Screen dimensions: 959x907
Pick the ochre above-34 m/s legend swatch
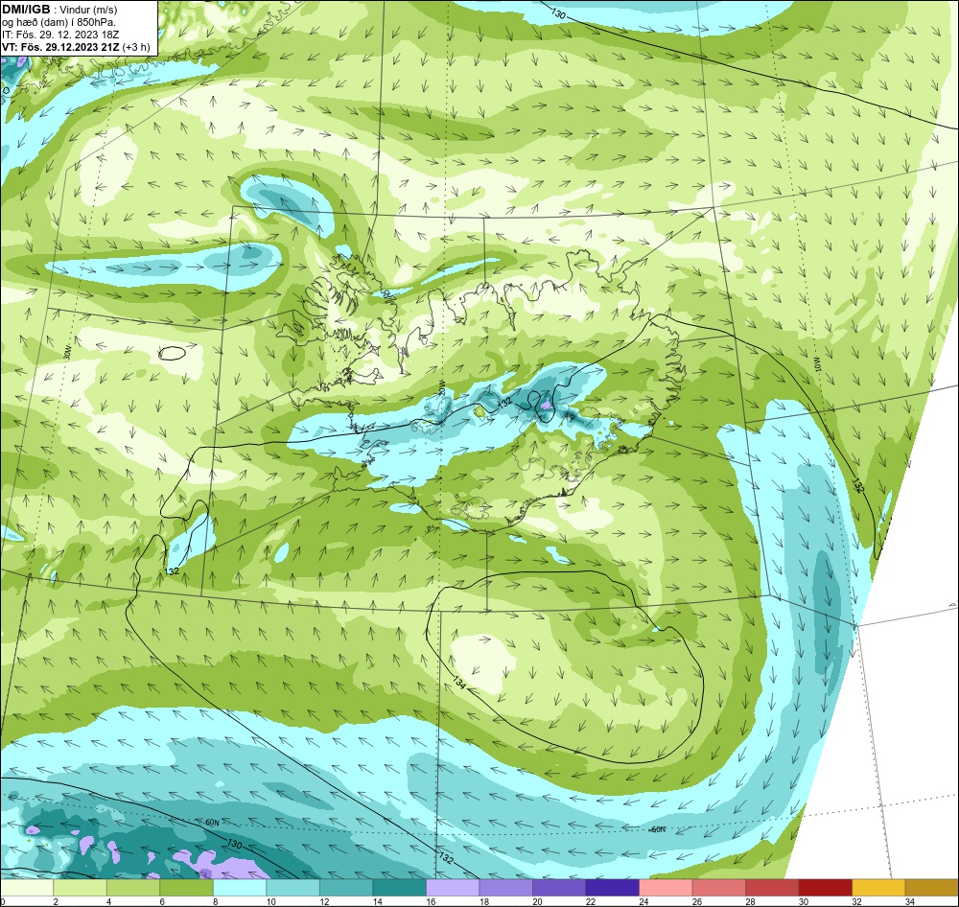[931, 888]
